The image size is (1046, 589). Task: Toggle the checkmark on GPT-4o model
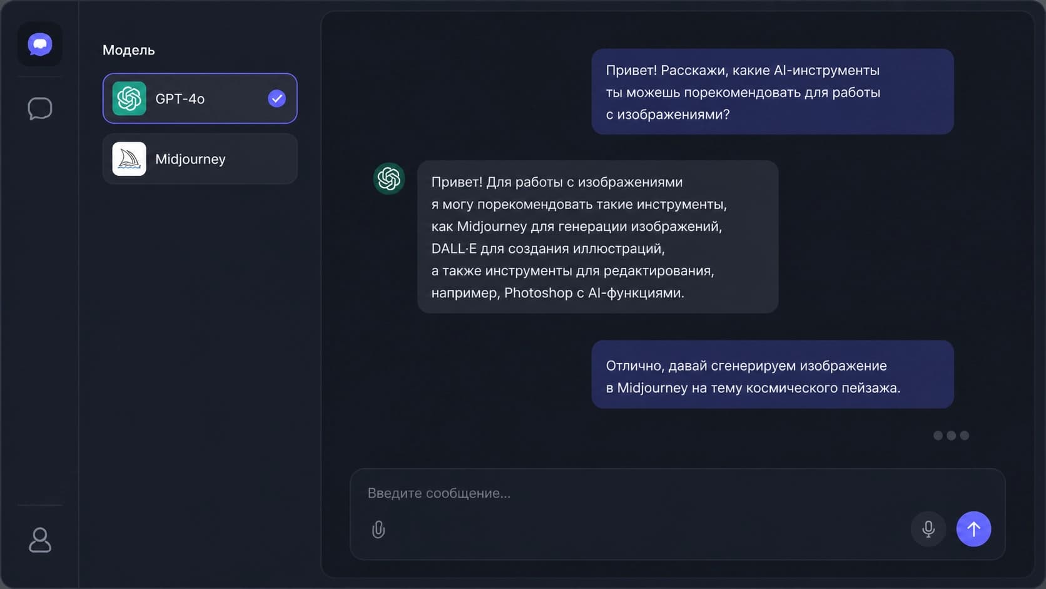[277, 98]
